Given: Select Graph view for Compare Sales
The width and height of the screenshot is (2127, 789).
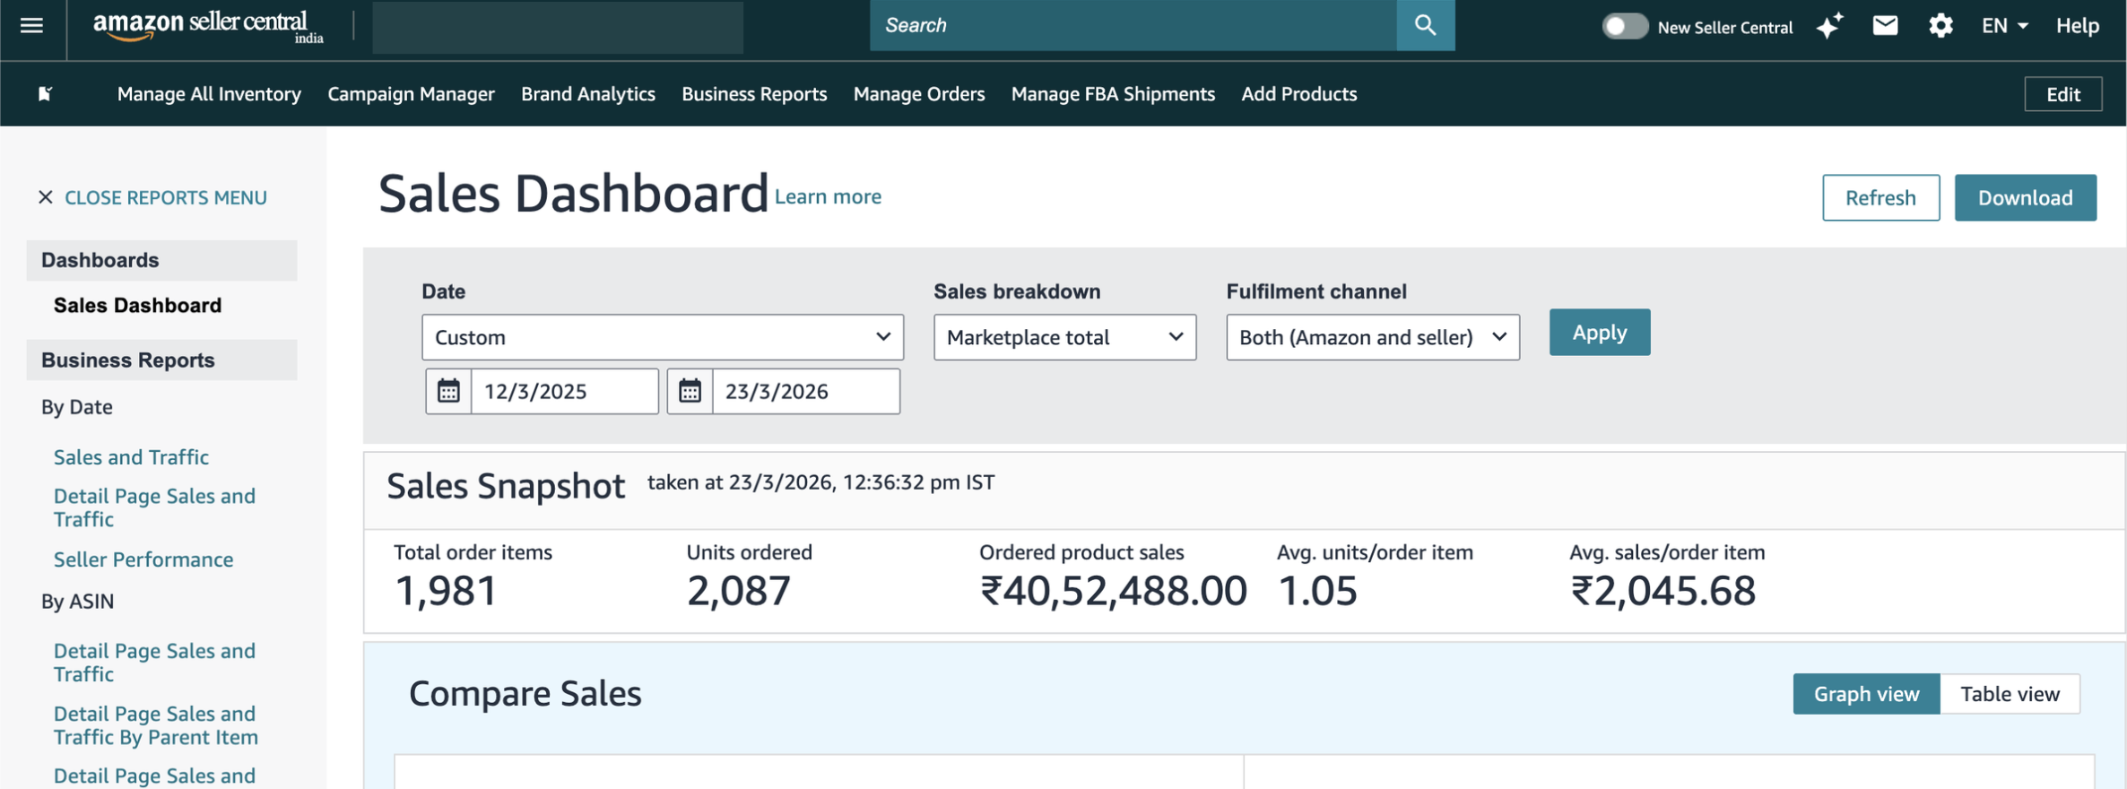Looking at the screenshot, I should click(1866, 694).
